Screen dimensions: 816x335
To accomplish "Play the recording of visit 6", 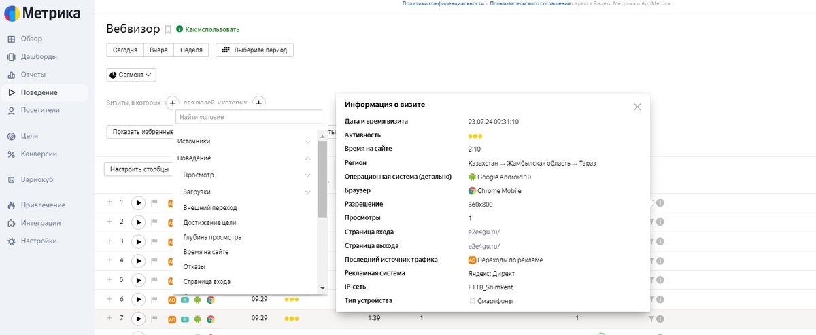I will click(138, 299).
